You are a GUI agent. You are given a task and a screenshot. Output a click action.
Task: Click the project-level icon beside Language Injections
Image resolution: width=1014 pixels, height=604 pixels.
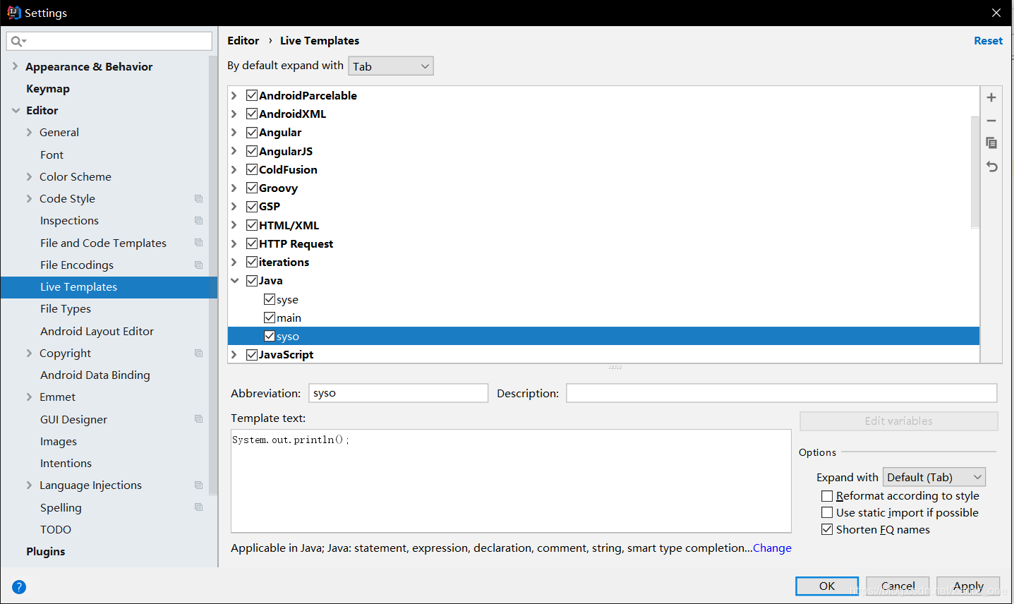tap(198, 485)
